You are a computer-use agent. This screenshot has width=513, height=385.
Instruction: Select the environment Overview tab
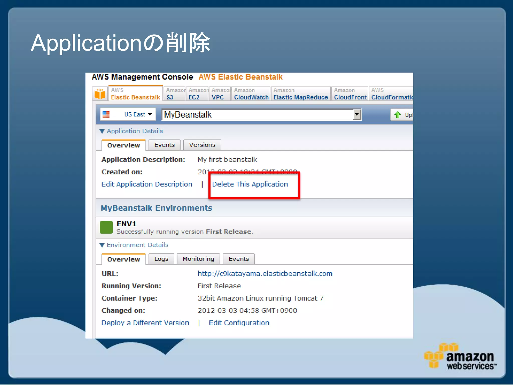[123, 259]
